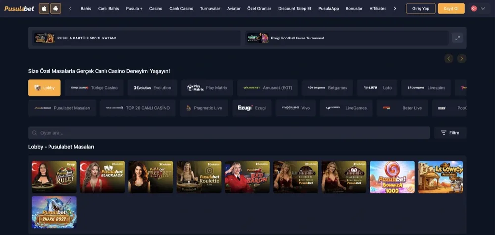Image resolution: width=495 pixels, height=235 pixels.
Task: Open Lightning Roulette First Person game
Action: pos(296,177)
